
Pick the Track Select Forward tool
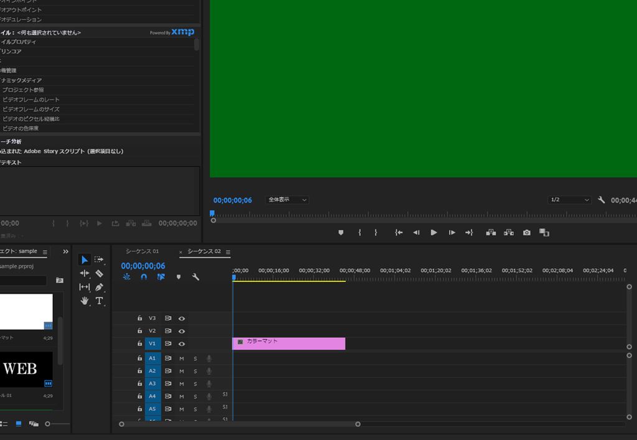click(x=100, y=260)
